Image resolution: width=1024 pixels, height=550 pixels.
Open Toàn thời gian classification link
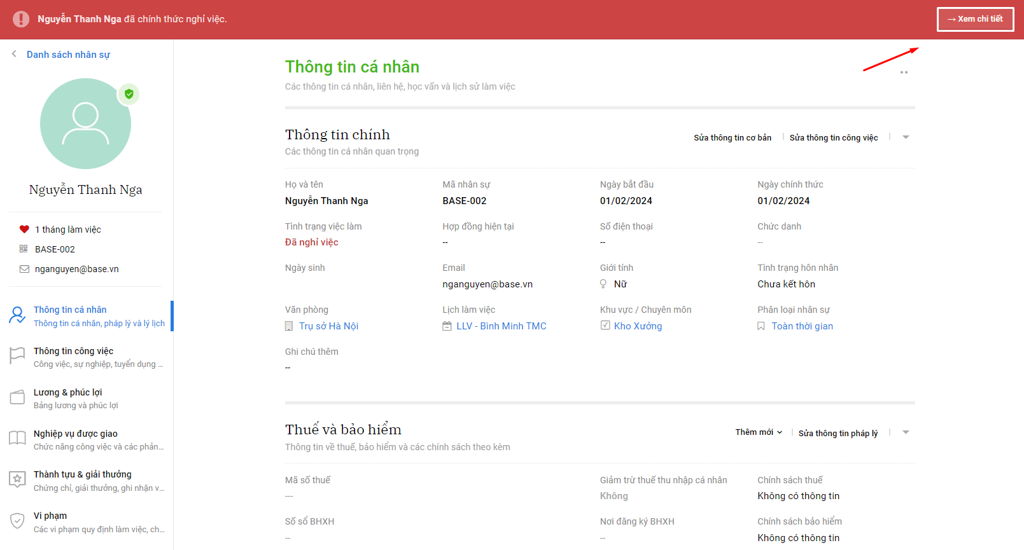pos(803,326)
